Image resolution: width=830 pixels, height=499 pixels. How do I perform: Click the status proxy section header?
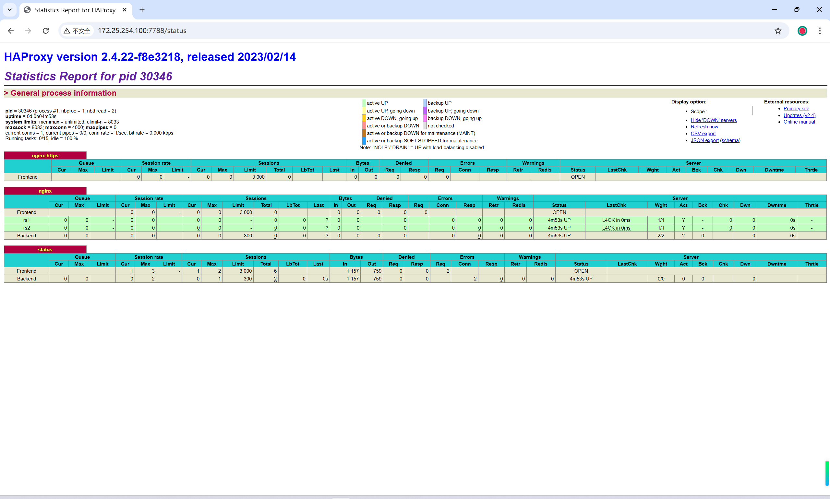pyautogui.click(x=45, y=249)
